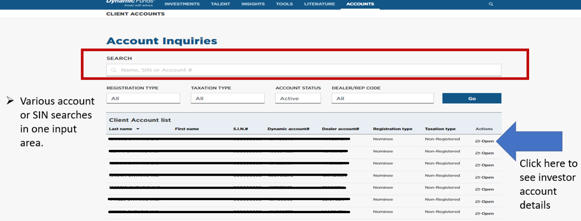Open the Insights menu item
581x221 pixels.
tap(253, 4)
